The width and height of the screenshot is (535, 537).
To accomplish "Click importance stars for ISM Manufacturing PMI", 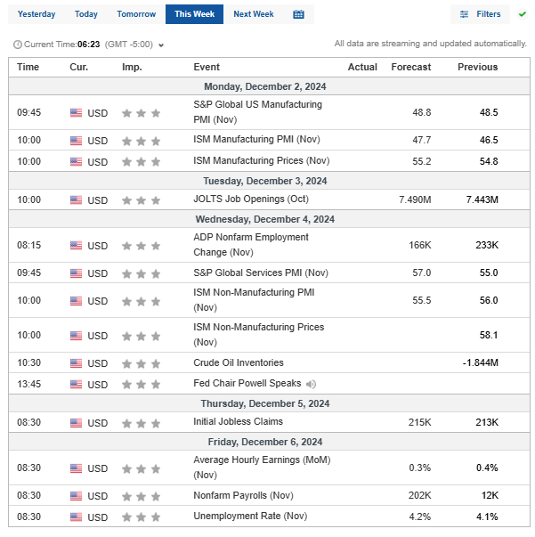I will coord(142,141).
